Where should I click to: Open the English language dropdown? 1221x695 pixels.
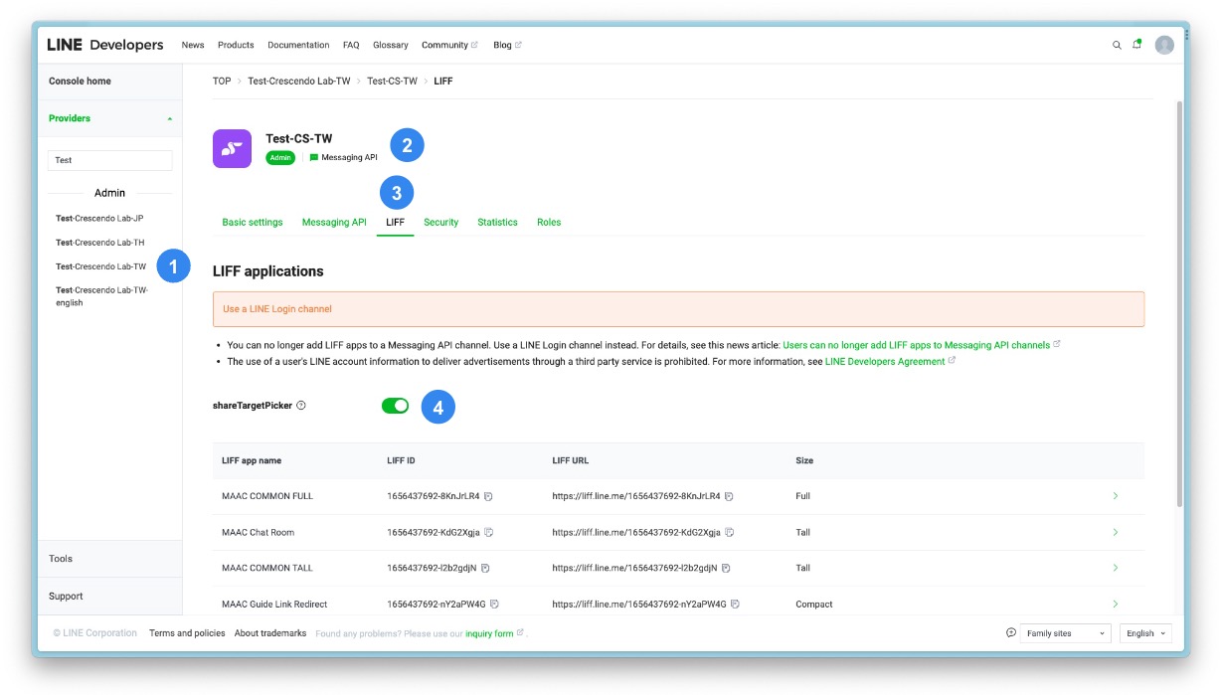(x=1146, y=633)
